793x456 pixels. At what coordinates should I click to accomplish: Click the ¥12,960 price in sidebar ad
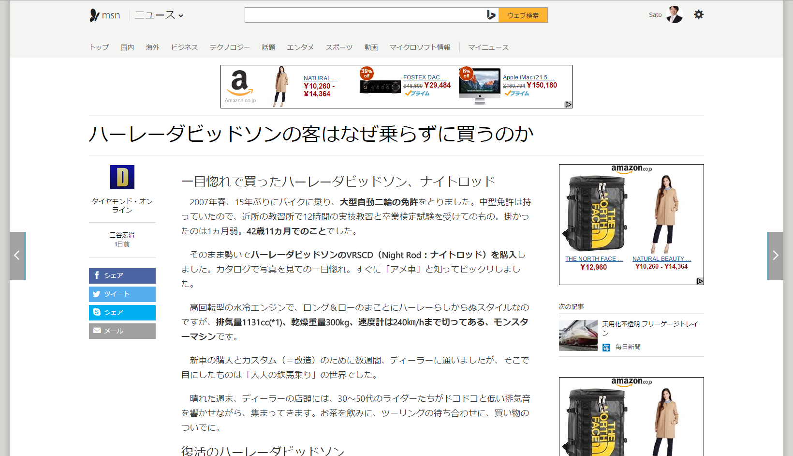coord(593,267)
